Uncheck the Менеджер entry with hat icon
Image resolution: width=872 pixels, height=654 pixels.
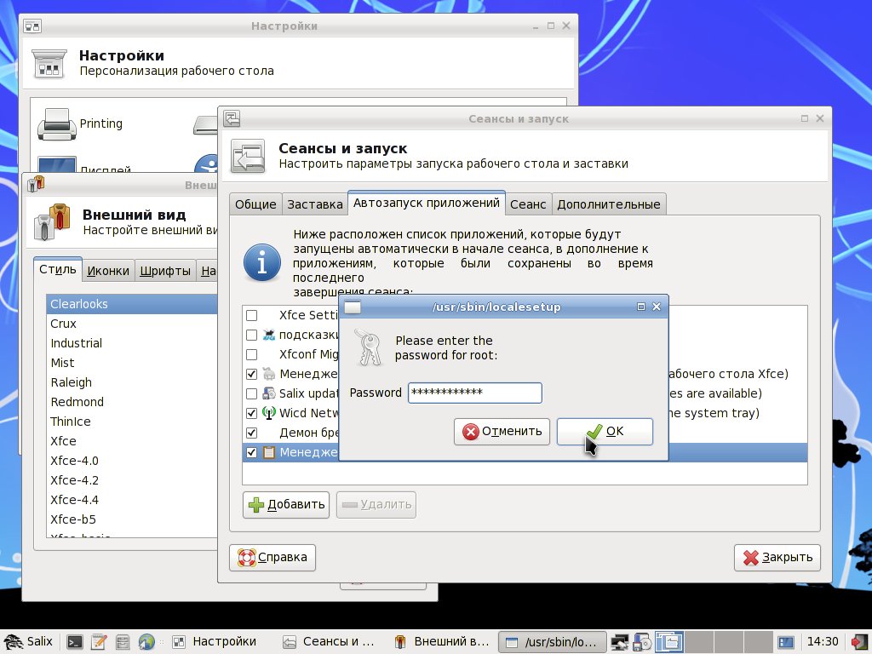point(252,374)
